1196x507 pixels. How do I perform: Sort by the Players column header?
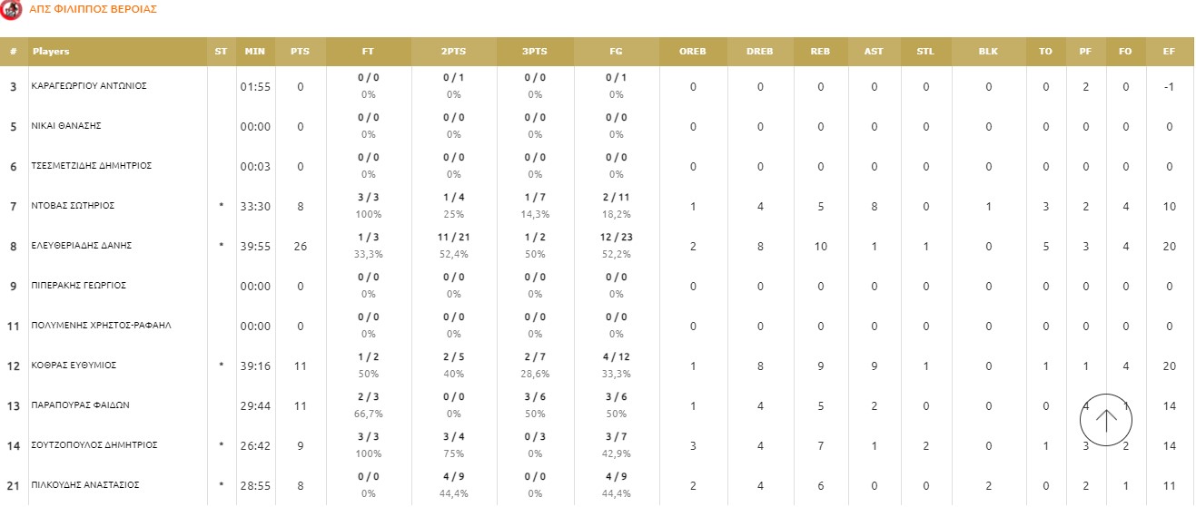tap(51, 52)
